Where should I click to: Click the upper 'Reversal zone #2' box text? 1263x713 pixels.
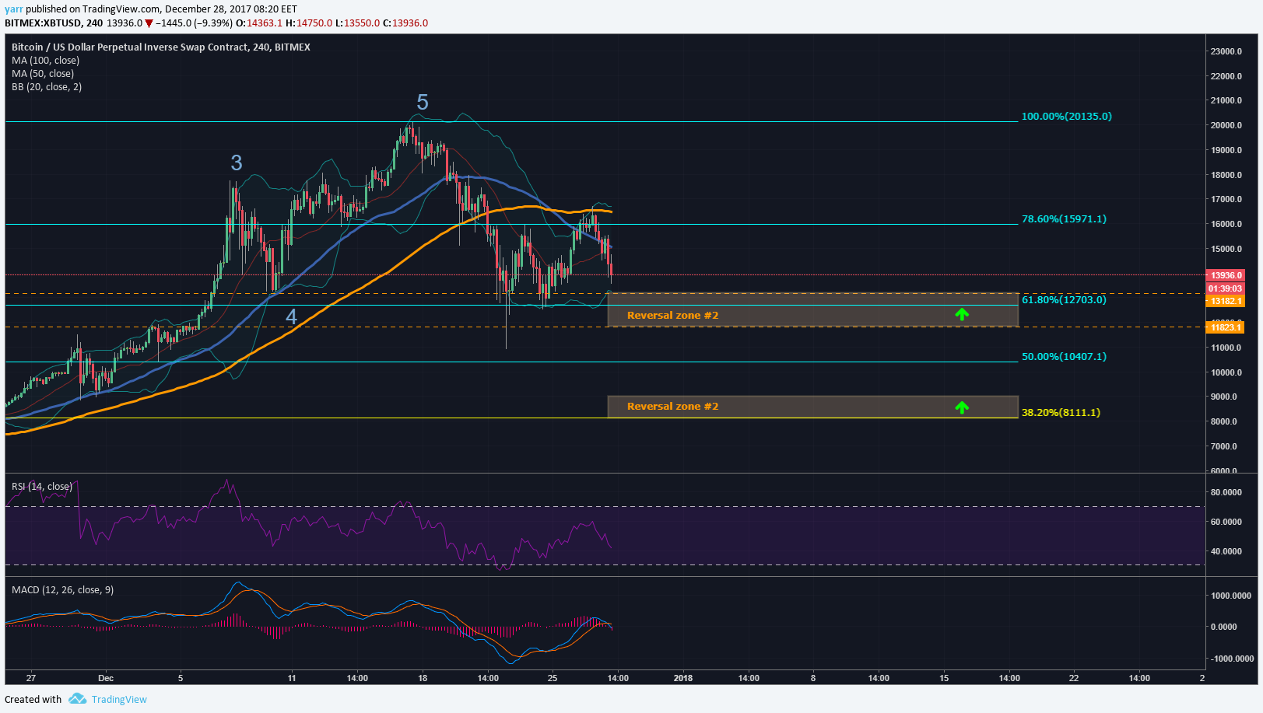672,315
